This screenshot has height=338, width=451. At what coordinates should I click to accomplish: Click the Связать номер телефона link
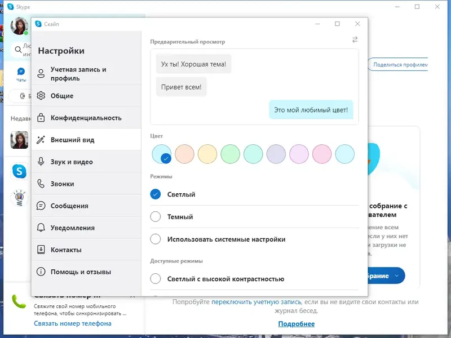pyautogui.click(x=73, y=323)
